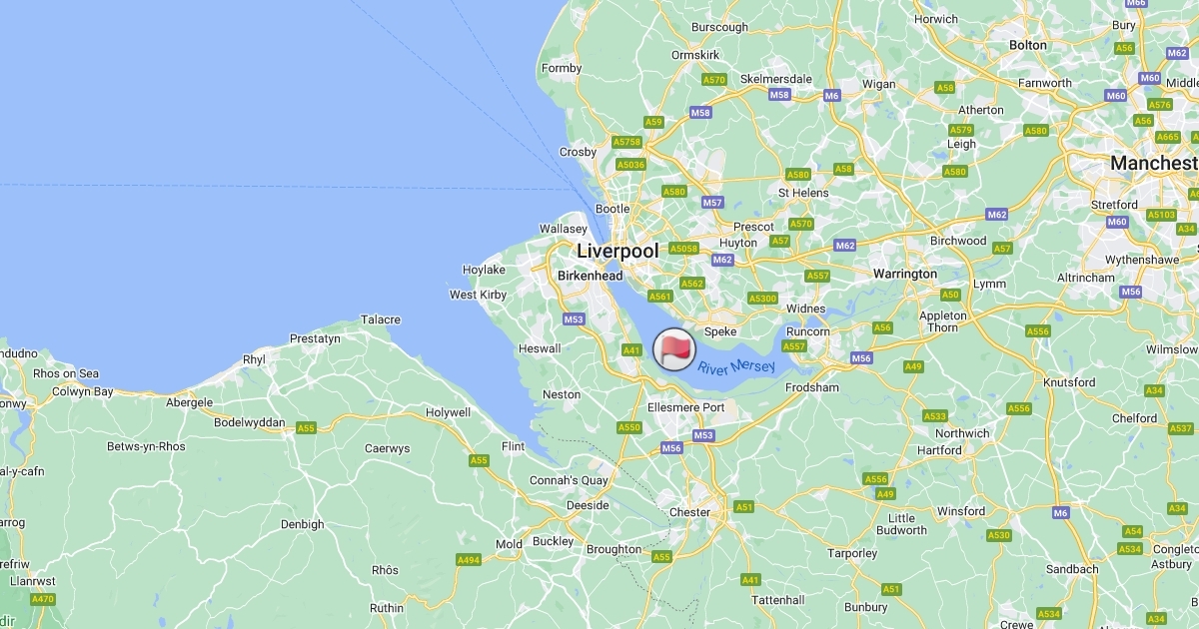This screenshot has height=629, width=1199.
Task: Click the M53 road shield near Heswall
Action: tap(574, 319)
